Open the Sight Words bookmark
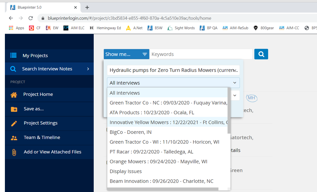The width and height of the screenshot is (317, 192). pos(181,28)
